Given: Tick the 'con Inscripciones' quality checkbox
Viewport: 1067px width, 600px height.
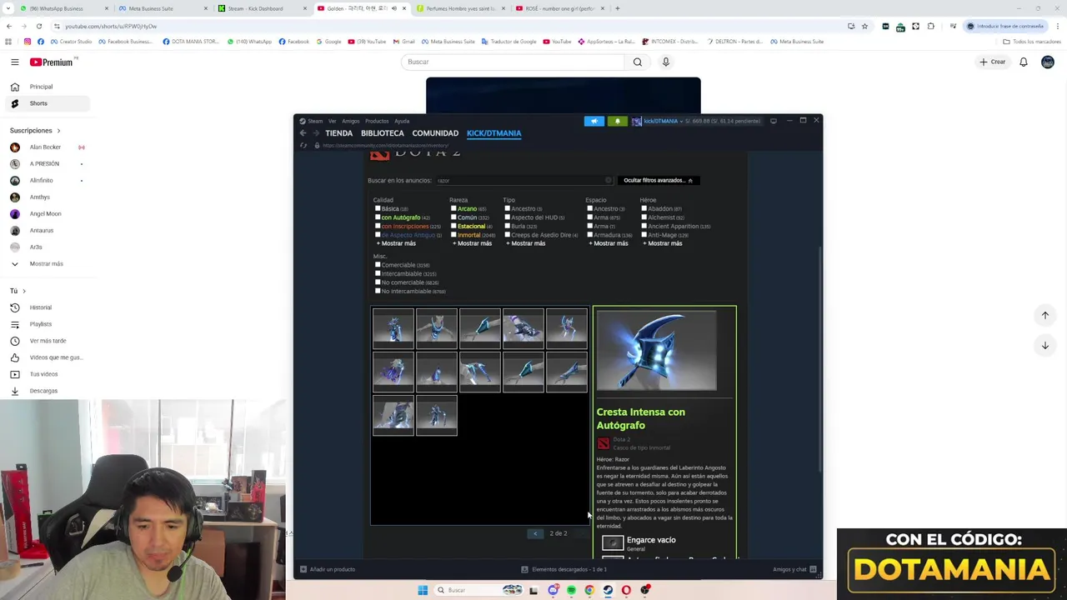Looking at the screenshot, I should (378, 226).
